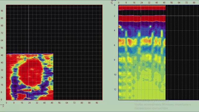Click label "56" on left plot vertical axis
The image size is (199, 112).
click(2, 48)
